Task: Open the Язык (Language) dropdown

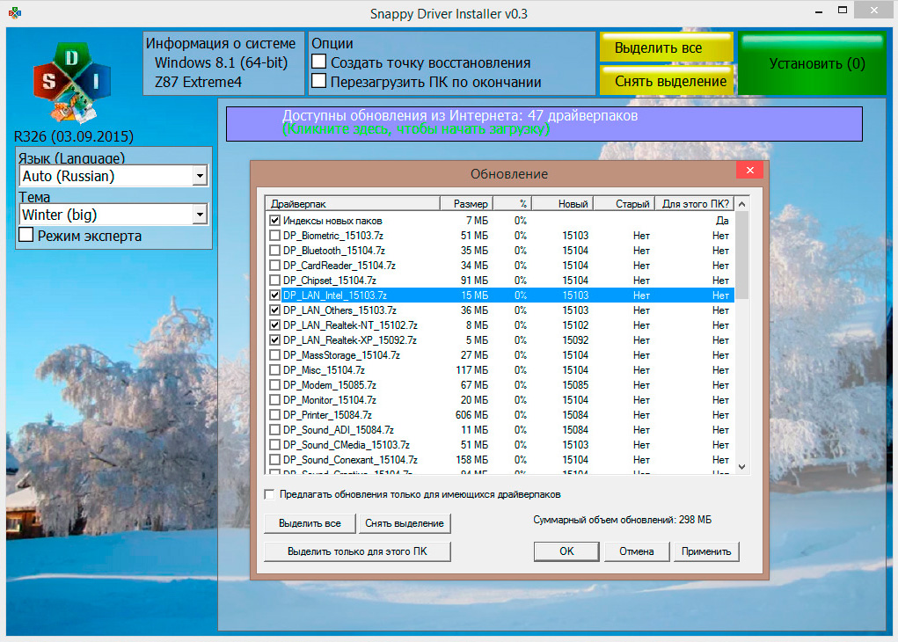Action: (200, 176)
